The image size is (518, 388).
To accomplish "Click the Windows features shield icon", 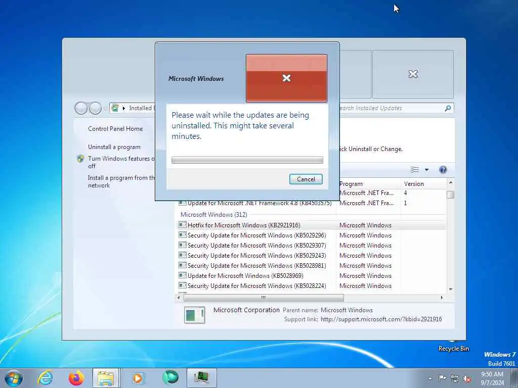I will pos(80,159).
